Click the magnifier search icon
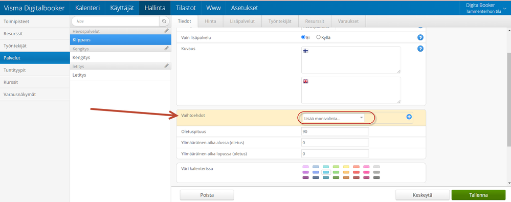Image resolution: width=511 pixels, height=202 pixels. [164, 21]
